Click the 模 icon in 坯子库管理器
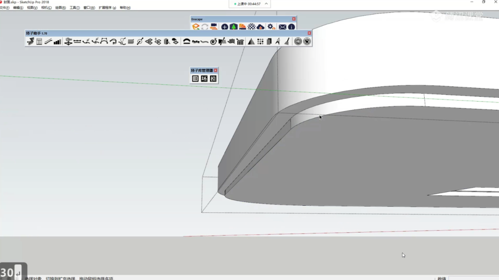The height and width of the screenshot is (280, 499). click(213, 78)
